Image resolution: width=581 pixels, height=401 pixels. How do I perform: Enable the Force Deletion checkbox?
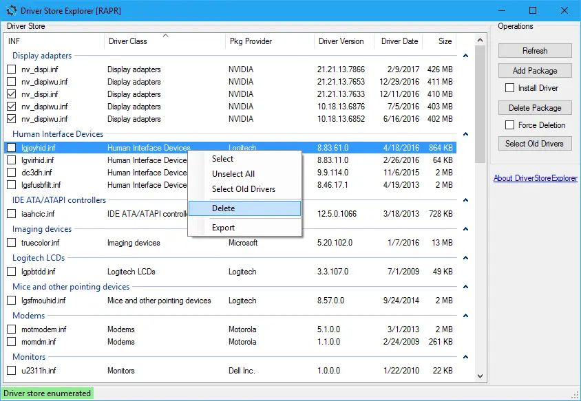click(x=509, y=125)
